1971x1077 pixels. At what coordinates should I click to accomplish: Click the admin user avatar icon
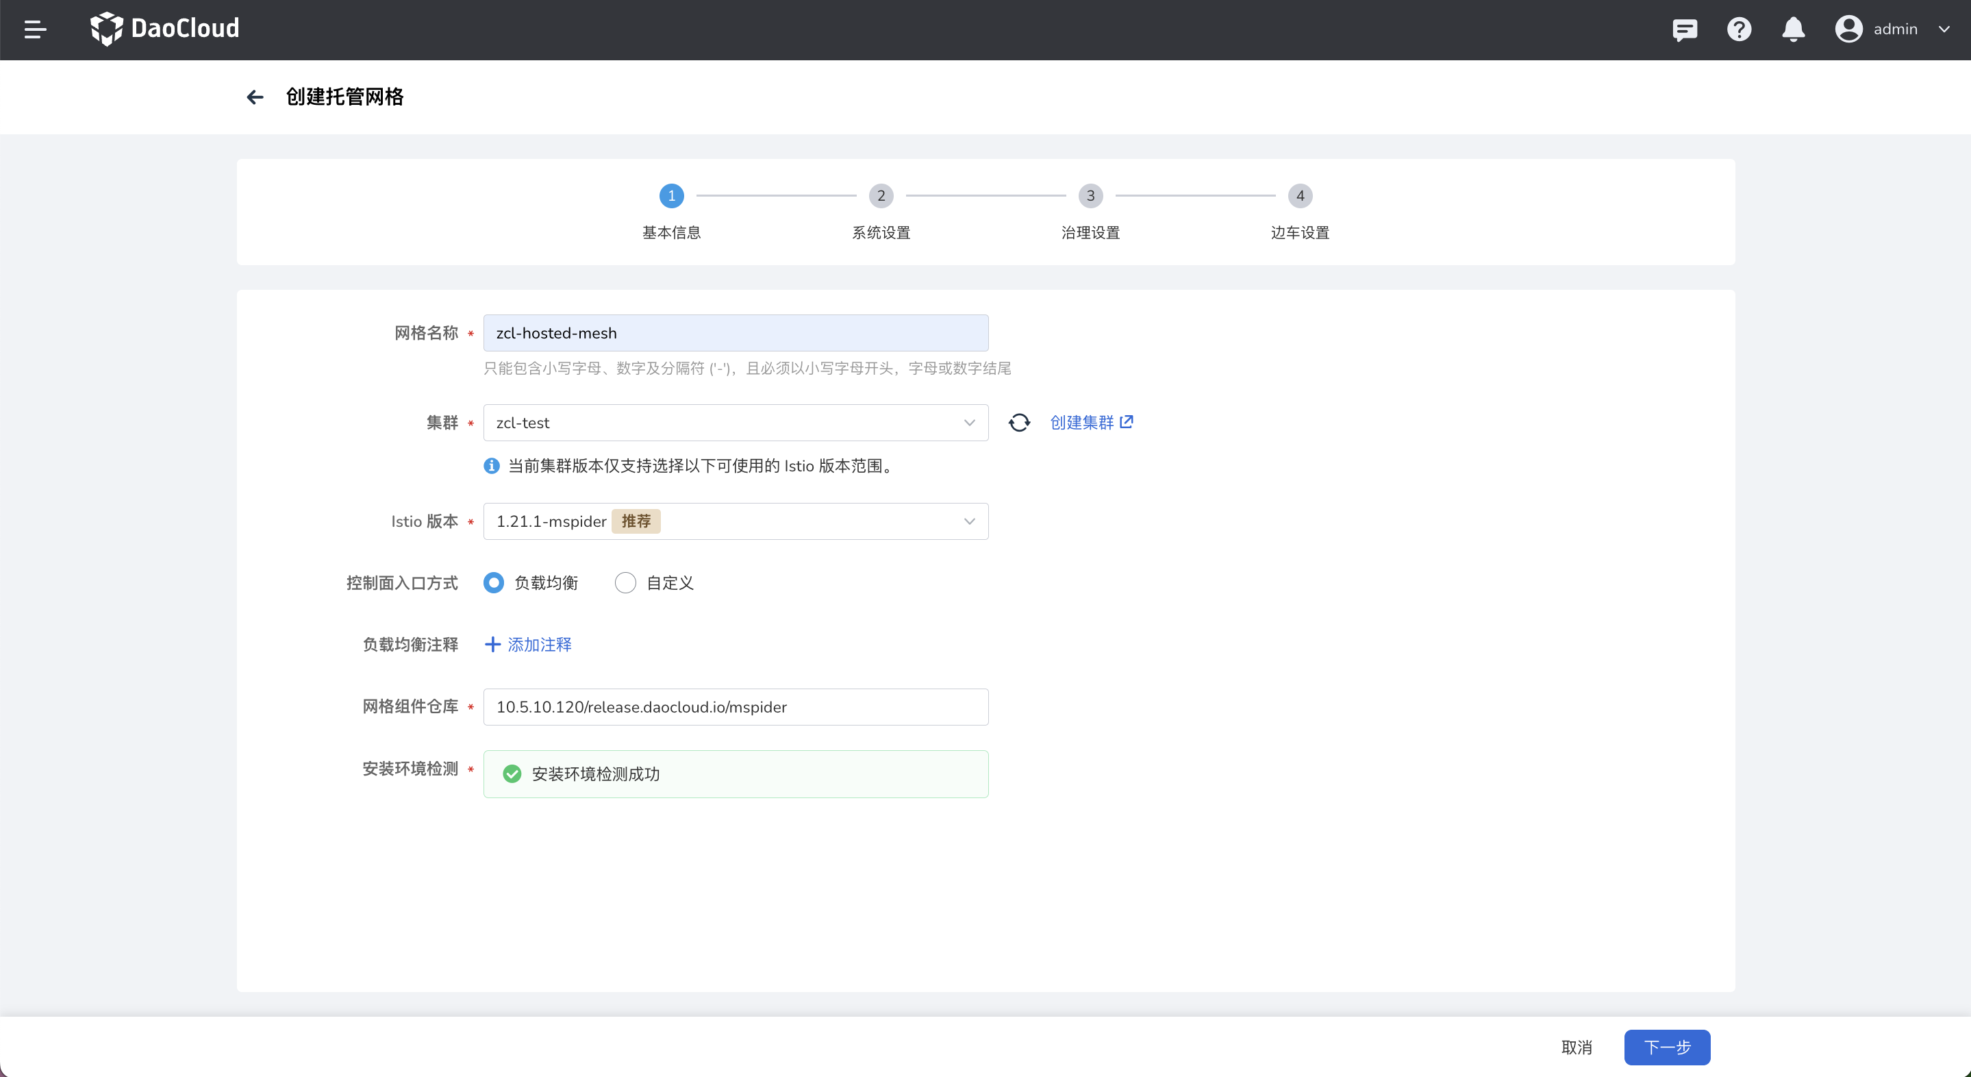[1848, 29]
